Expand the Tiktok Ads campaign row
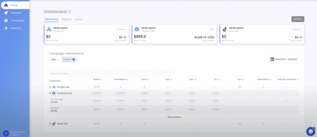This screenshot has height=137, width=317. (50, 123)
